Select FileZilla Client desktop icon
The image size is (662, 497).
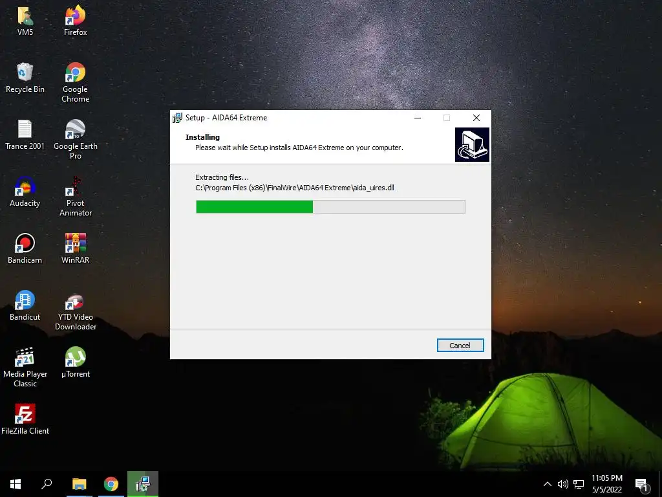click(25, 419)
